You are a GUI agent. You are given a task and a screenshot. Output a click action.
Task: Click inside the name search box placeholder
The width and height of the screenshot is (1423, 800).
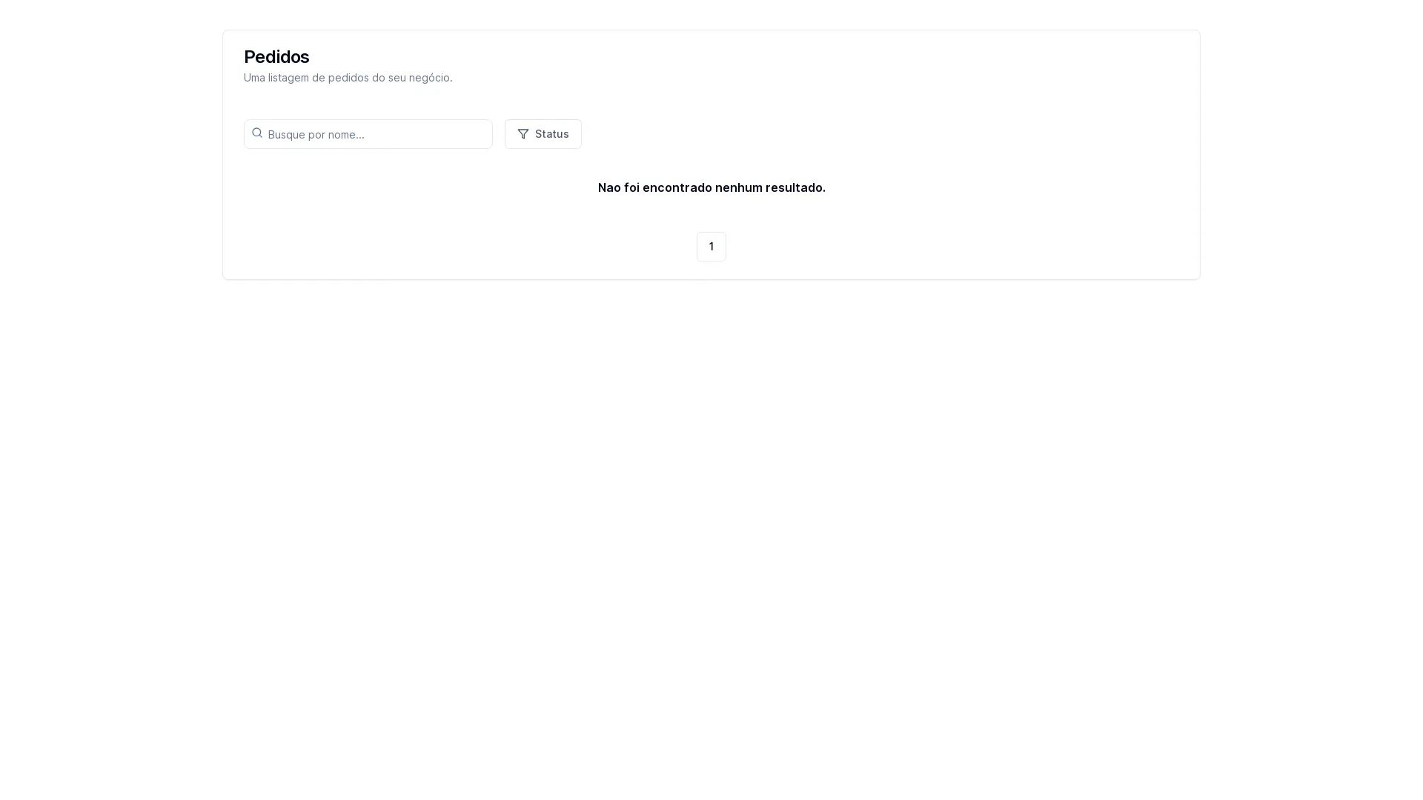(x=316, y=135)
